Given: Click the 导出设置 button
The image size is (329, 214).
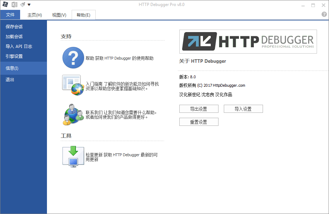Looking at the screenshot, I should 199,109.
